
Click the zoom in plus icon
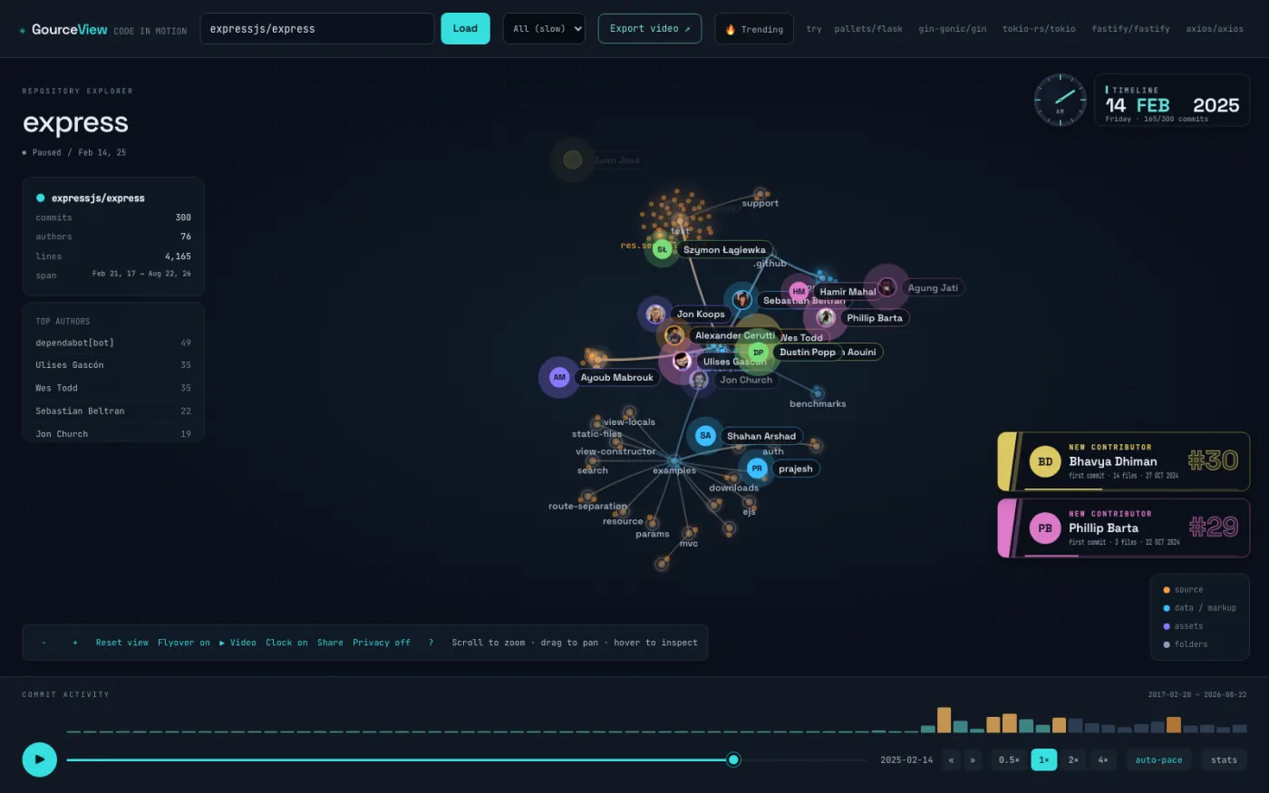[75, 643]
